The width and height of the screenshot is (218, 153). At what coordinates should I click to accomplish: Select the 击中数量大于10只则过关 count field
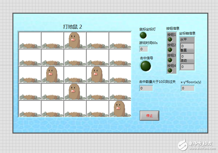point(146,88)
